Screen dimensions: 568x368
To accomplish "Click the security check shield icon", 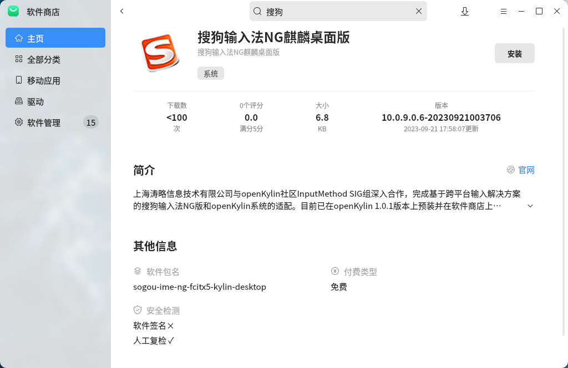I will click(x=138, y=310).
